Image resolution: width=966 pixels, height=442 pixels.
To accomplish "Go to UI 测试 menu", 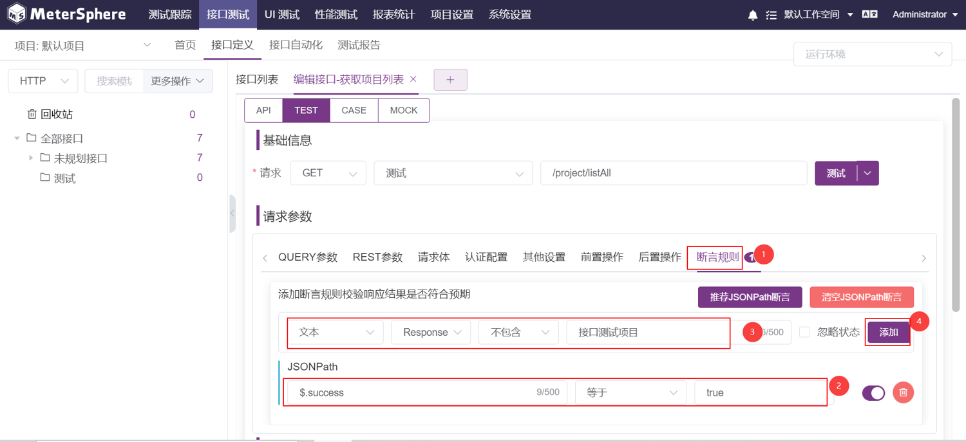I will tap(282, 15).
